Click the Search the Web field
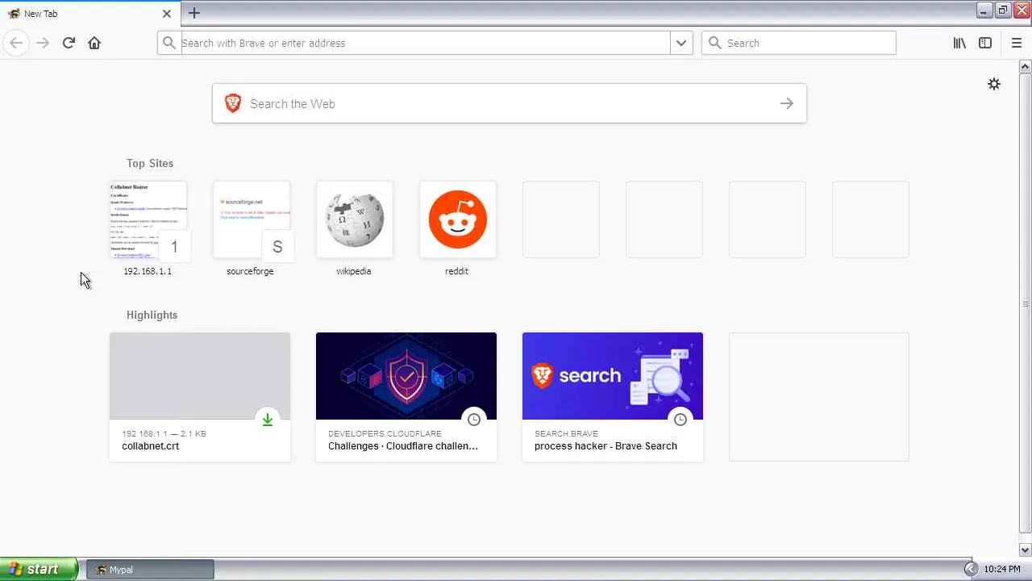1032x581 pixels. [510, 103]
